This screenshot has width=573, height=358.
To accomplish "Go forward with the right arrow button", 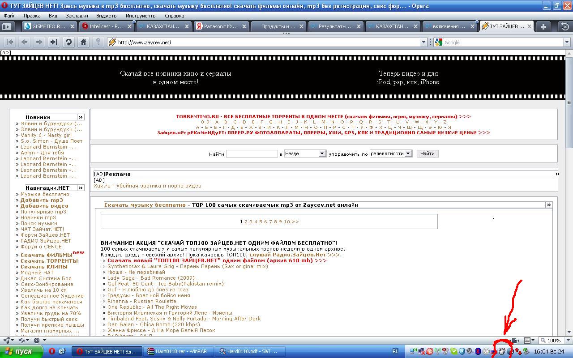I will pyautogui.click(x=39, y=42).
